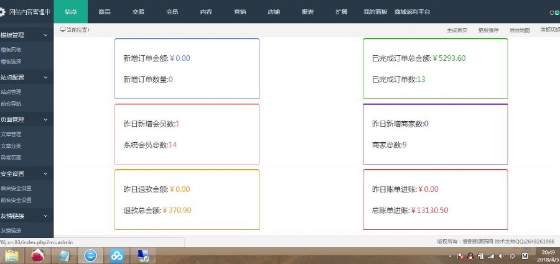Click the 商家总数 value 9
The width and height of the screenshot is (560, 264).
click(x=404, y=145)
